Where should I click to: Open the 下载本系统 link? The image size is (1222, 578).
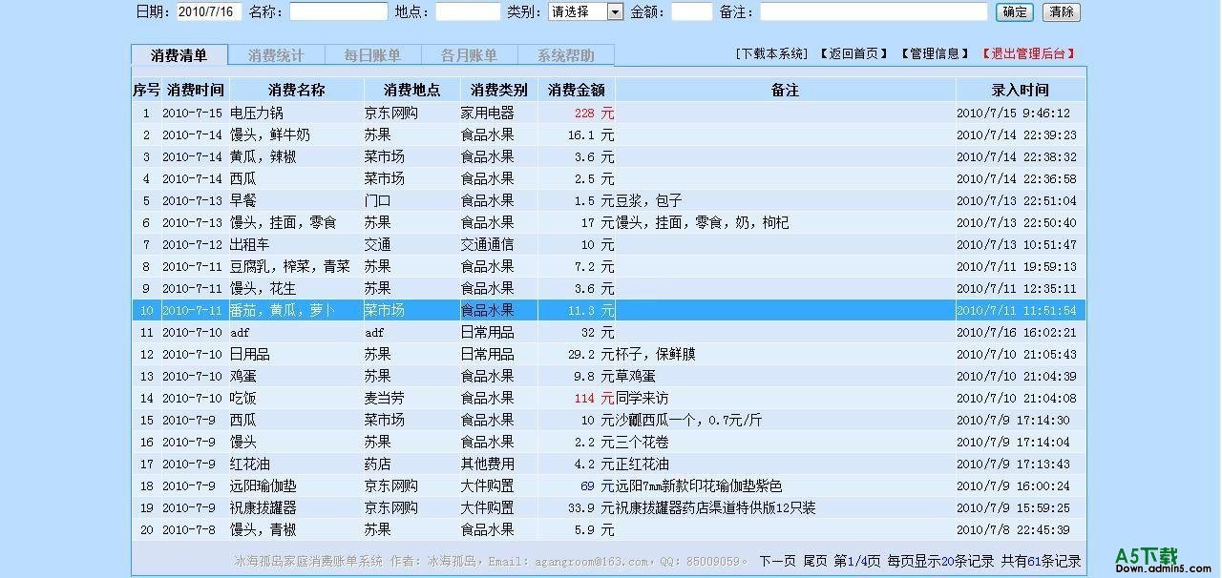pyautogui.click(x=771, y=54)
